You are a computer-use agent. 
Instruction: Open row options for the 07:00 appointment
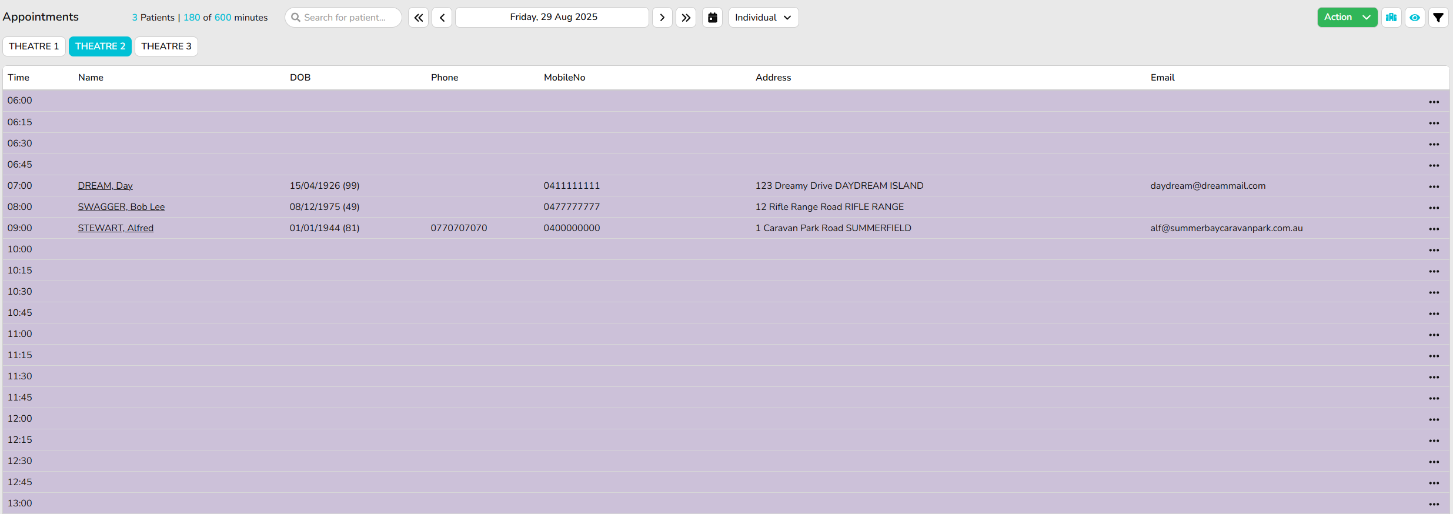[x=1434, y=186]
